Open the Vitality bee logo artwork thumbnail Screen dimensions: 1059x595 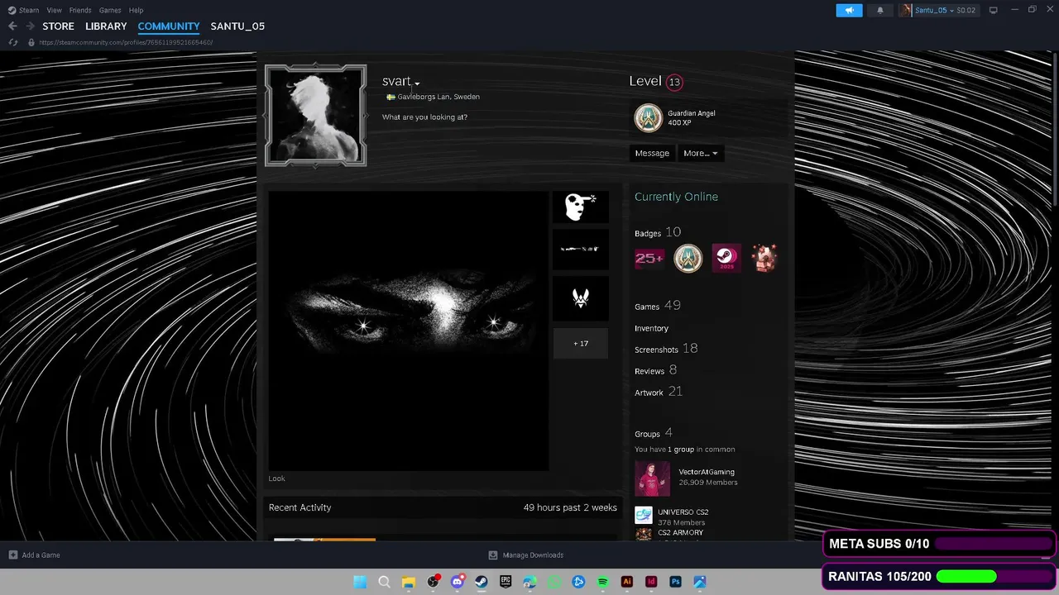[x=581, y=298]
